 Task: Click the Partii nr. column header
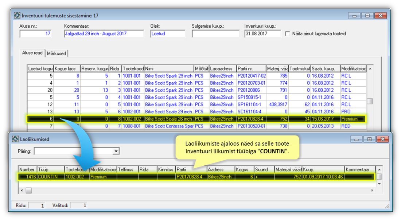[x=252, y=69]
